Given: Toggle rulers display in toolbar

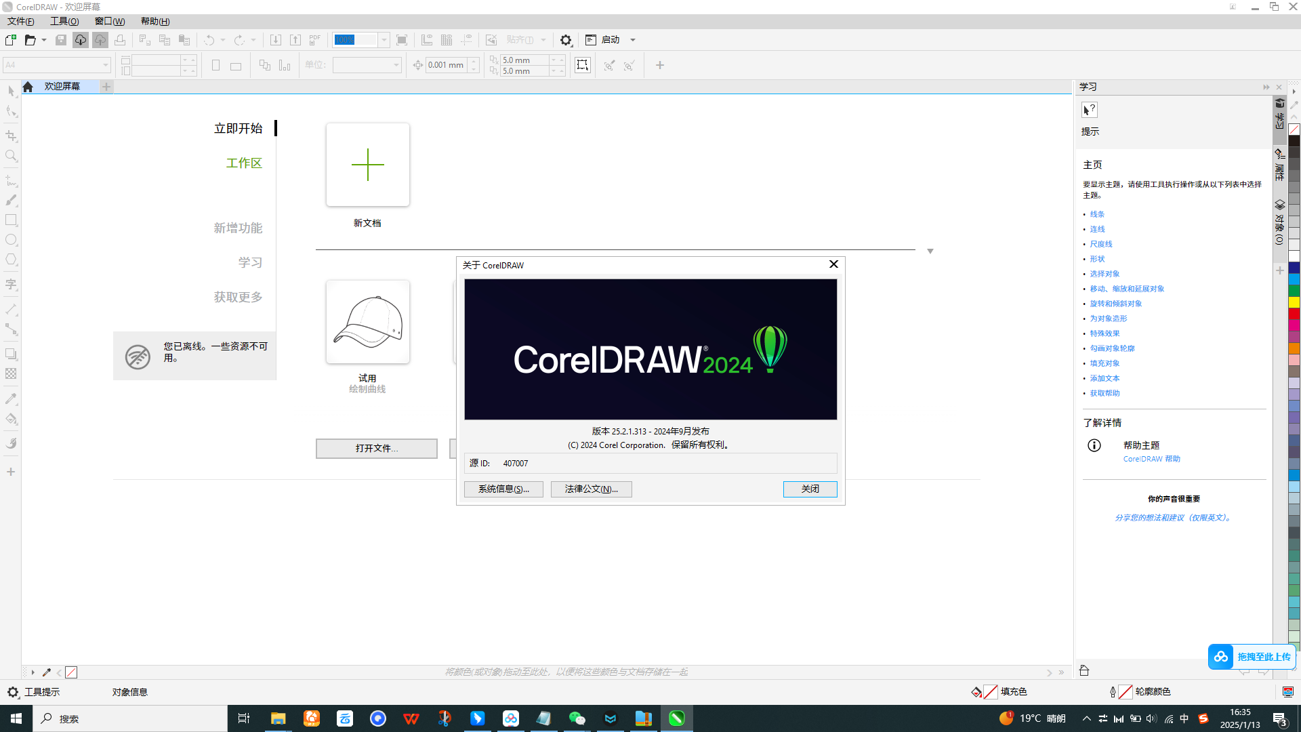Looking at the screenshot, I should [x=427, y=40].
